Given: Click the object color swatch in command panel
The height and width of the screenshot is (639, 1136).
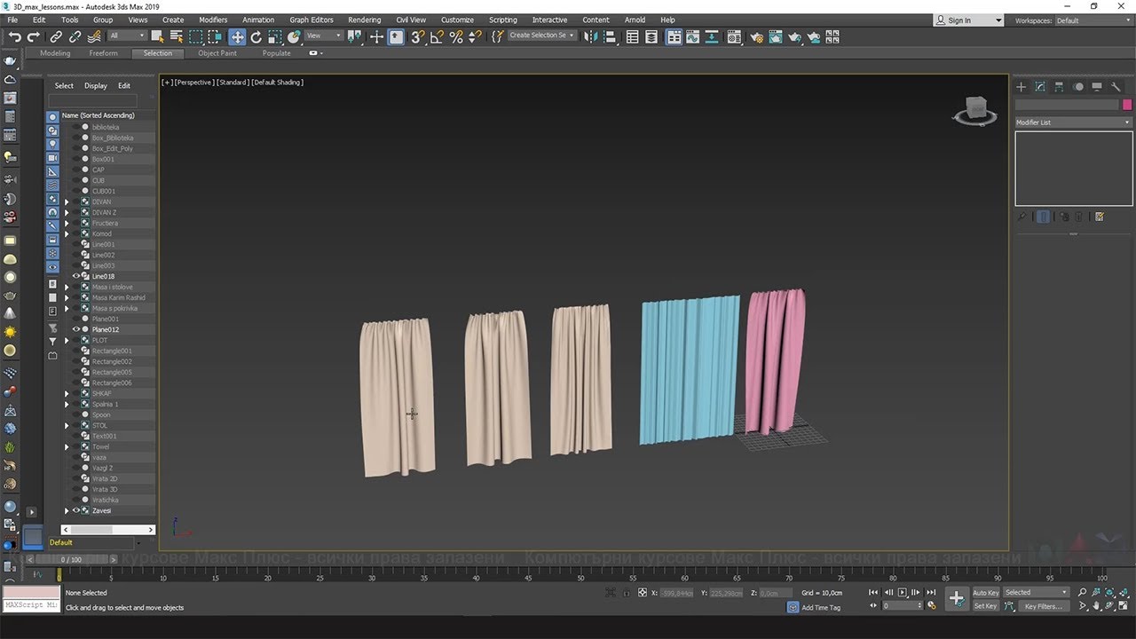Looking at the screenshot, I should tap(1127, 105).
